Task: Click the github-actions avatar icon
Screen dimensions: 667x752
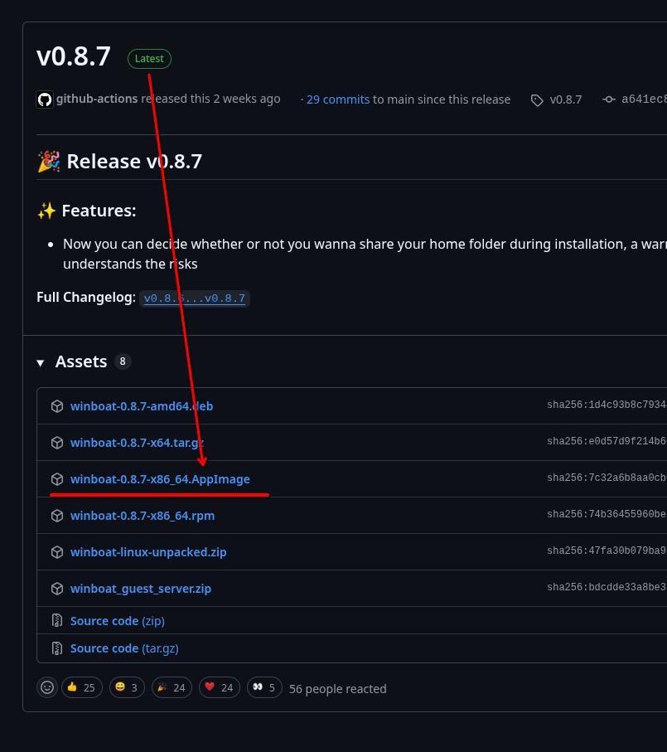Action: (45, 99)
